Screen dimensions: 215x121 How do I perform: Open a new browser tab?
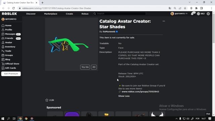coord(42,3)
